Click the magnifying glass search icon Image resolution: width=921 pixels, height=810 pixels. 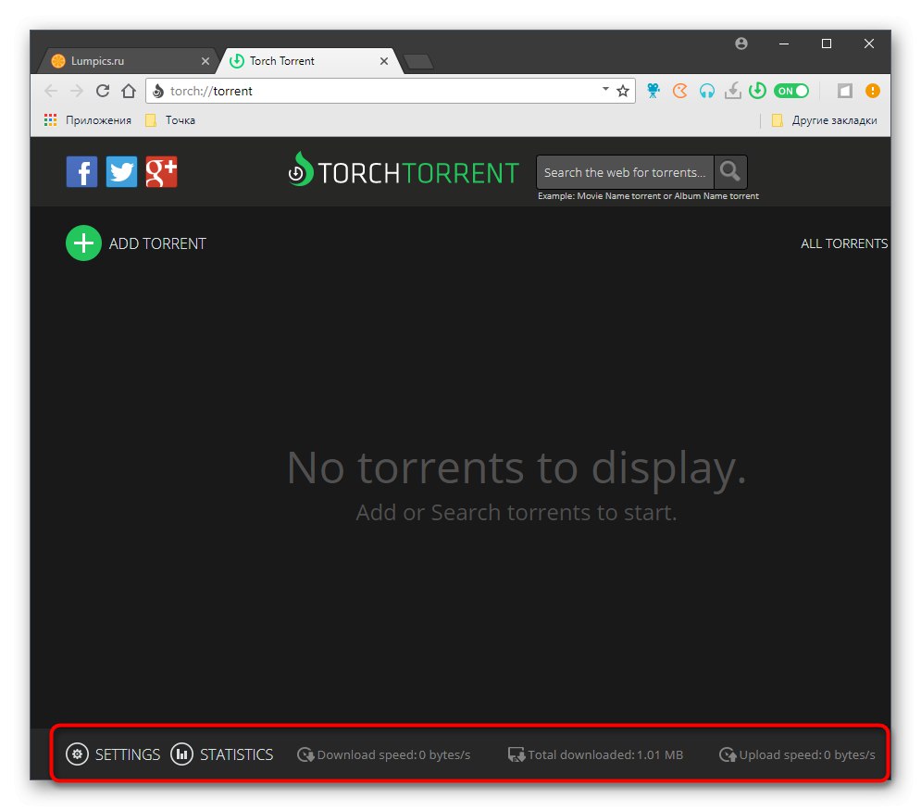tap(730, 171)
